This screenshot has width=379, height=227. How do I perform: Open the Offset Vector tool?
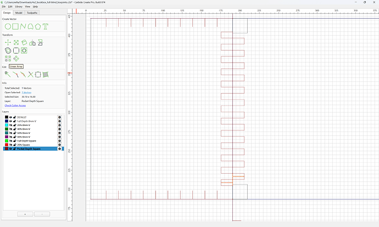8,50
